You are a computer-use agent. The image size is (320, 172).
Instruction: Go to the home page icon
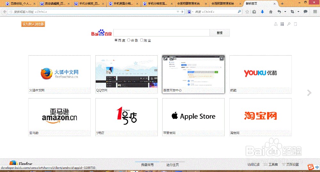(x=271, y=12)
